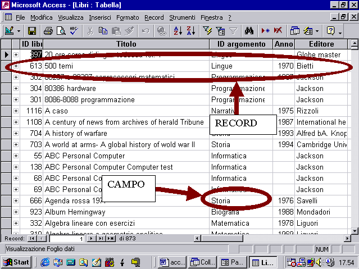Open the view mode dropdown arrow

19,31
